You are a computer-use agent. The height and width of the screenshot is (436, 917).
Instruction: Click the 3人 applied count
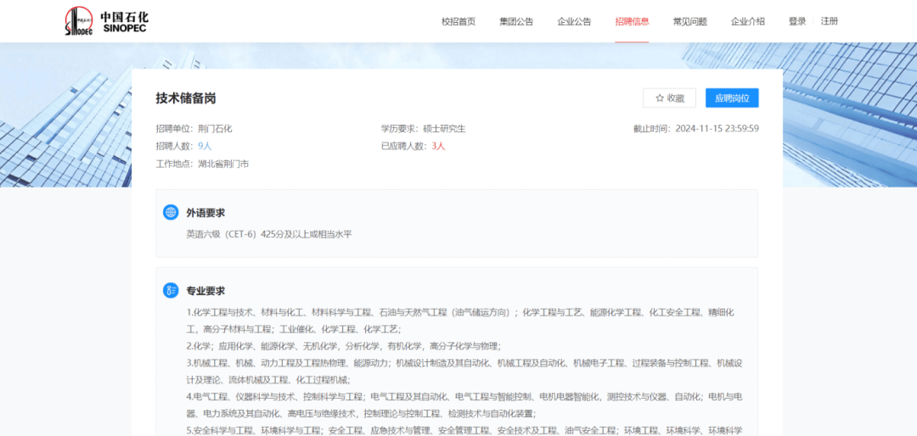438,146
